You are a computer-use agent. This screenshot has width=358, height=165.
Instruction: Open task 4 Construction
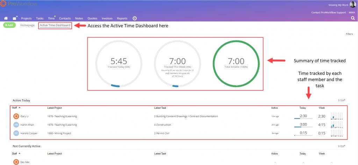click(x=163, y=125)
